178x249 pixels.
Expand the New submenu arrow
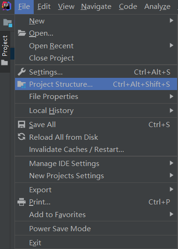point(171,21)
